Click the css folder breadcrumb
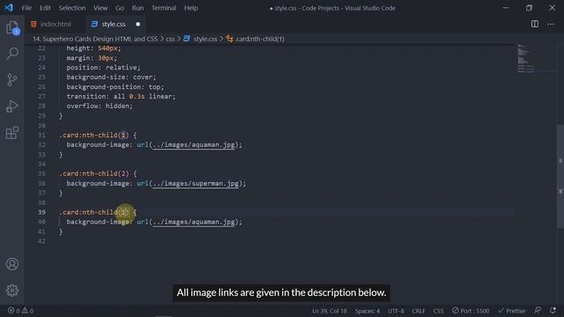 pos(170,39)
